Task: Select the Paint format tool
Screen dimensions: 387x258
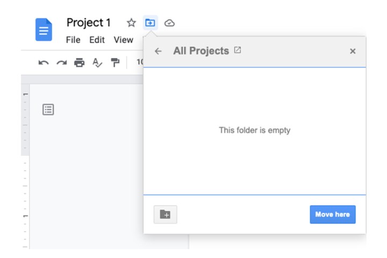Action: click(115, 63)
